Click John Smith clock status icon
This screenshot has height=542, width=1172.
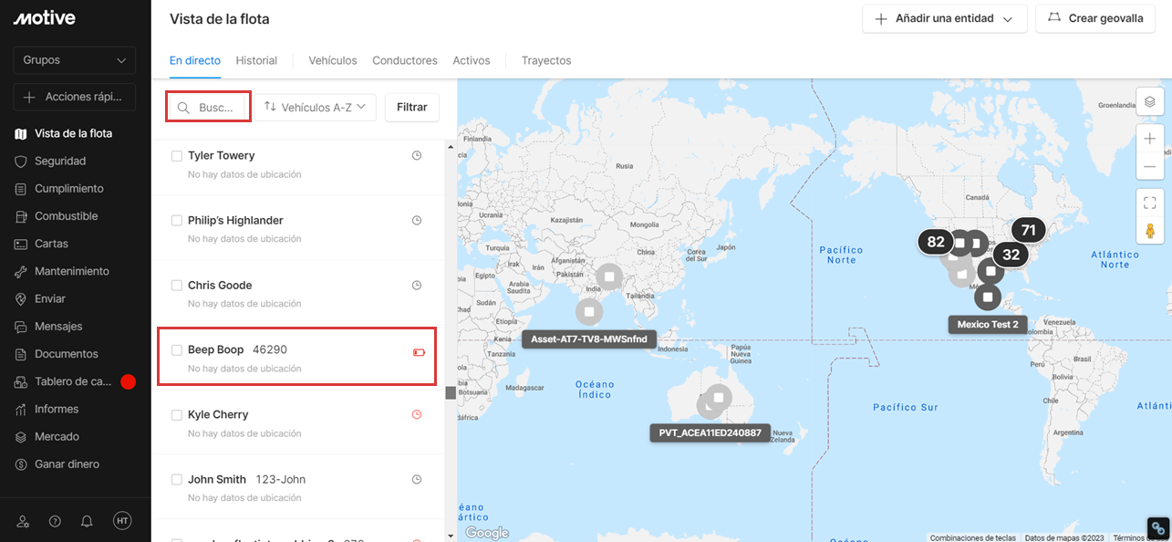pyautogui.click(x=417, y=480)
